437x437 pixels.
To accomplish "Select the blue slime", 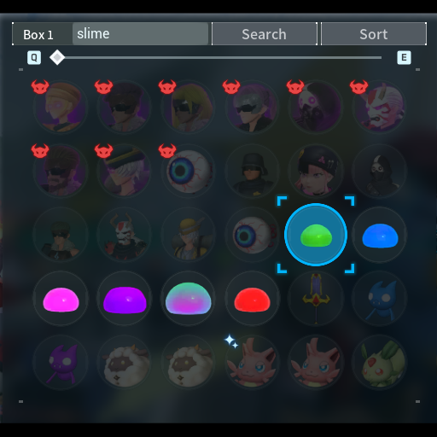I will (x=380, y=235).
